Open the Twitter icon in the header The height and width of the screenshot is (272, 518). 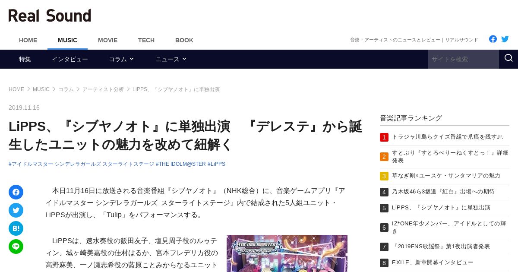[505, 39]
